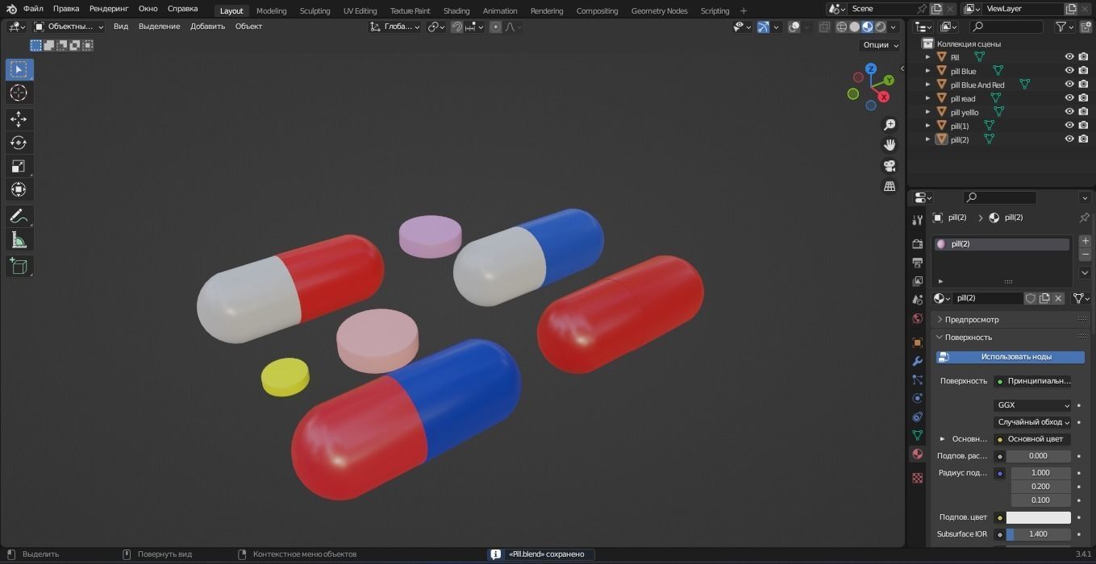
Task: Open the Добавить menu in viewport header
Action: coord(207,27)
